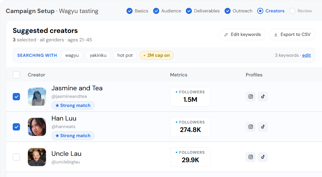The height and width of the screenshot is (177, 322).
Task: Check the Uncle Lau row checkbox
Action: coord(16,157)
